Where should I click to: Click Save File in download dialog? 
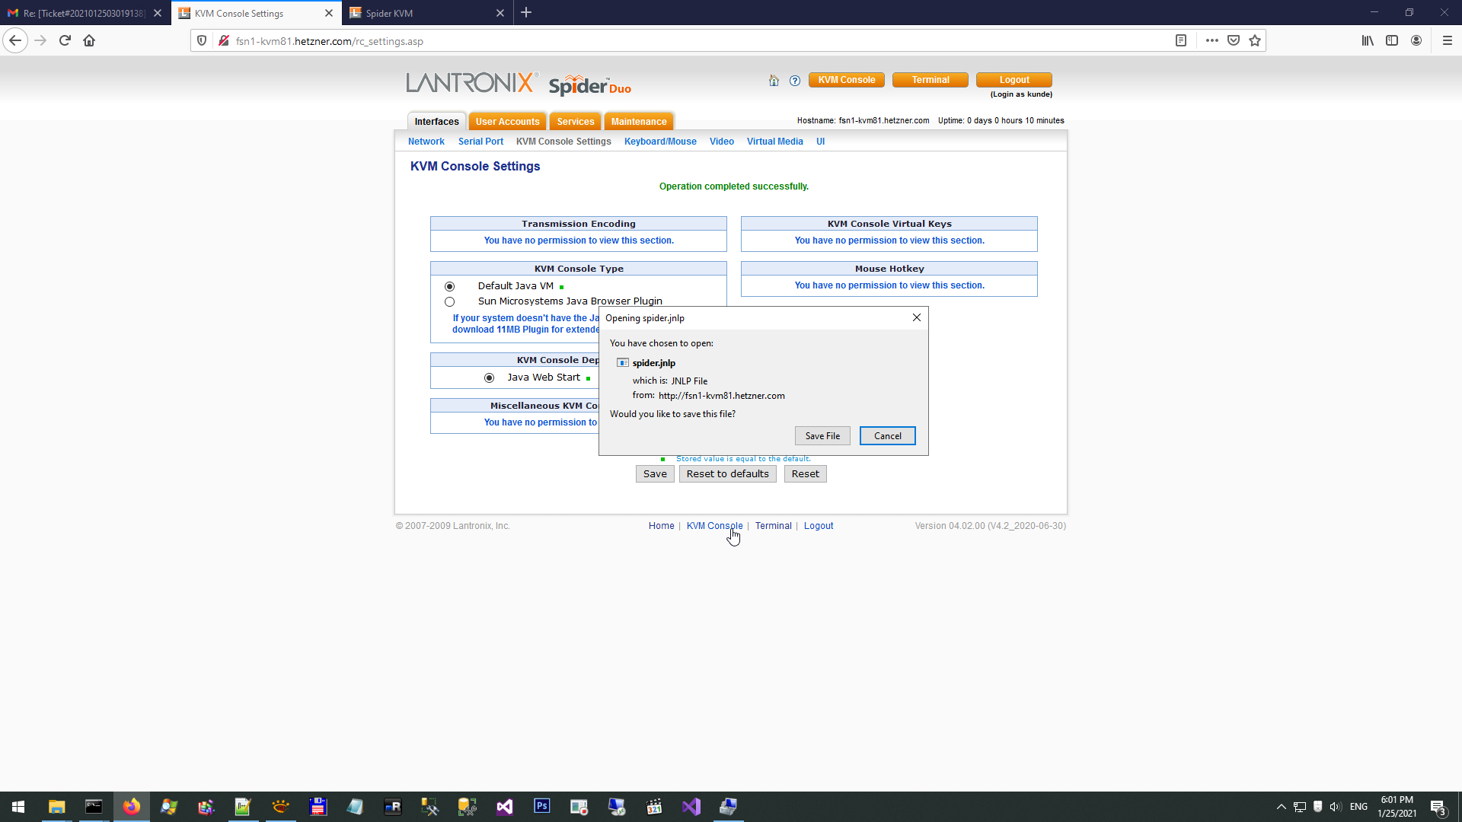coord(822,436)
